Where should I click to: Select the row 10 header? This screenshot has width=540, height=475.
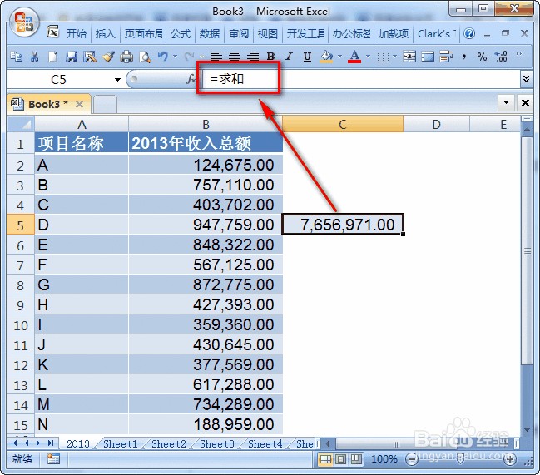pyautogui.click(x=21, y=325)
